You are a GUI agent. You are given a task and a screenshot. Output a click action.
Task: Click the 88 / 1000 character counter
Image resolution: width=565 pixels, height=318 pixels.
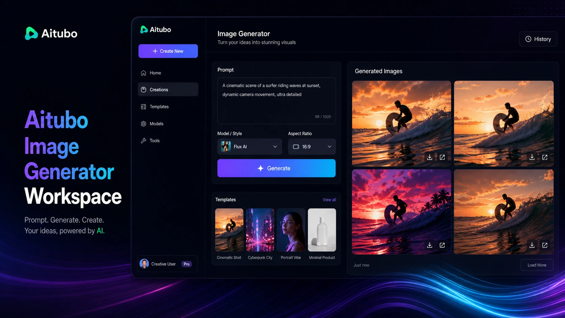click(323, 117)
